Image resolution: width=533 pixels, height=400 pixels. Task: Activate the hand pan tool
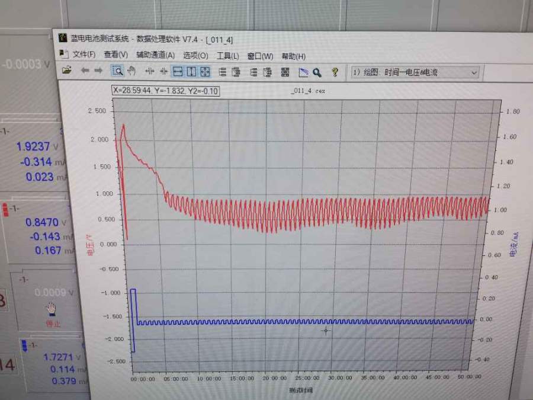(131, 71)
